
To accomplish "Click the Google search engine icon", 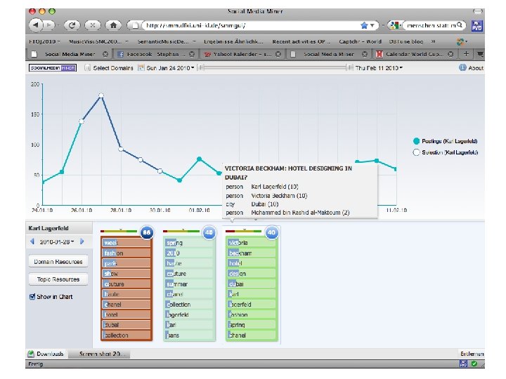I will coord(394,25).
